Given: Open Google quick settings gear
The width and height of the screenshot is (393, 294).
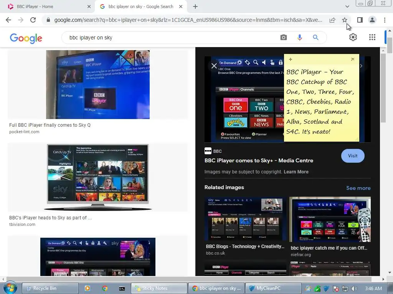Looking at the screenshot, I should coord(353,37).
